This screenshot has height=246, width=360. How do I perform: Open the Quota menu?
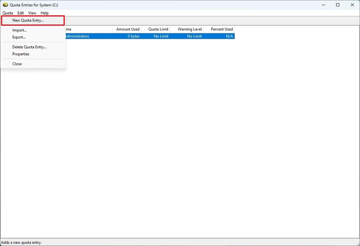point(7,13)
